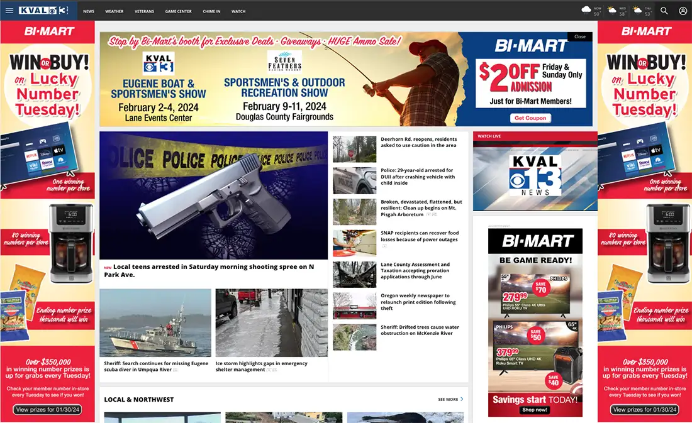Screen dimensions: 692x423
Task: Click the Bi-Mart Be Game Ready sidebar ad
Action: point(535,322)
